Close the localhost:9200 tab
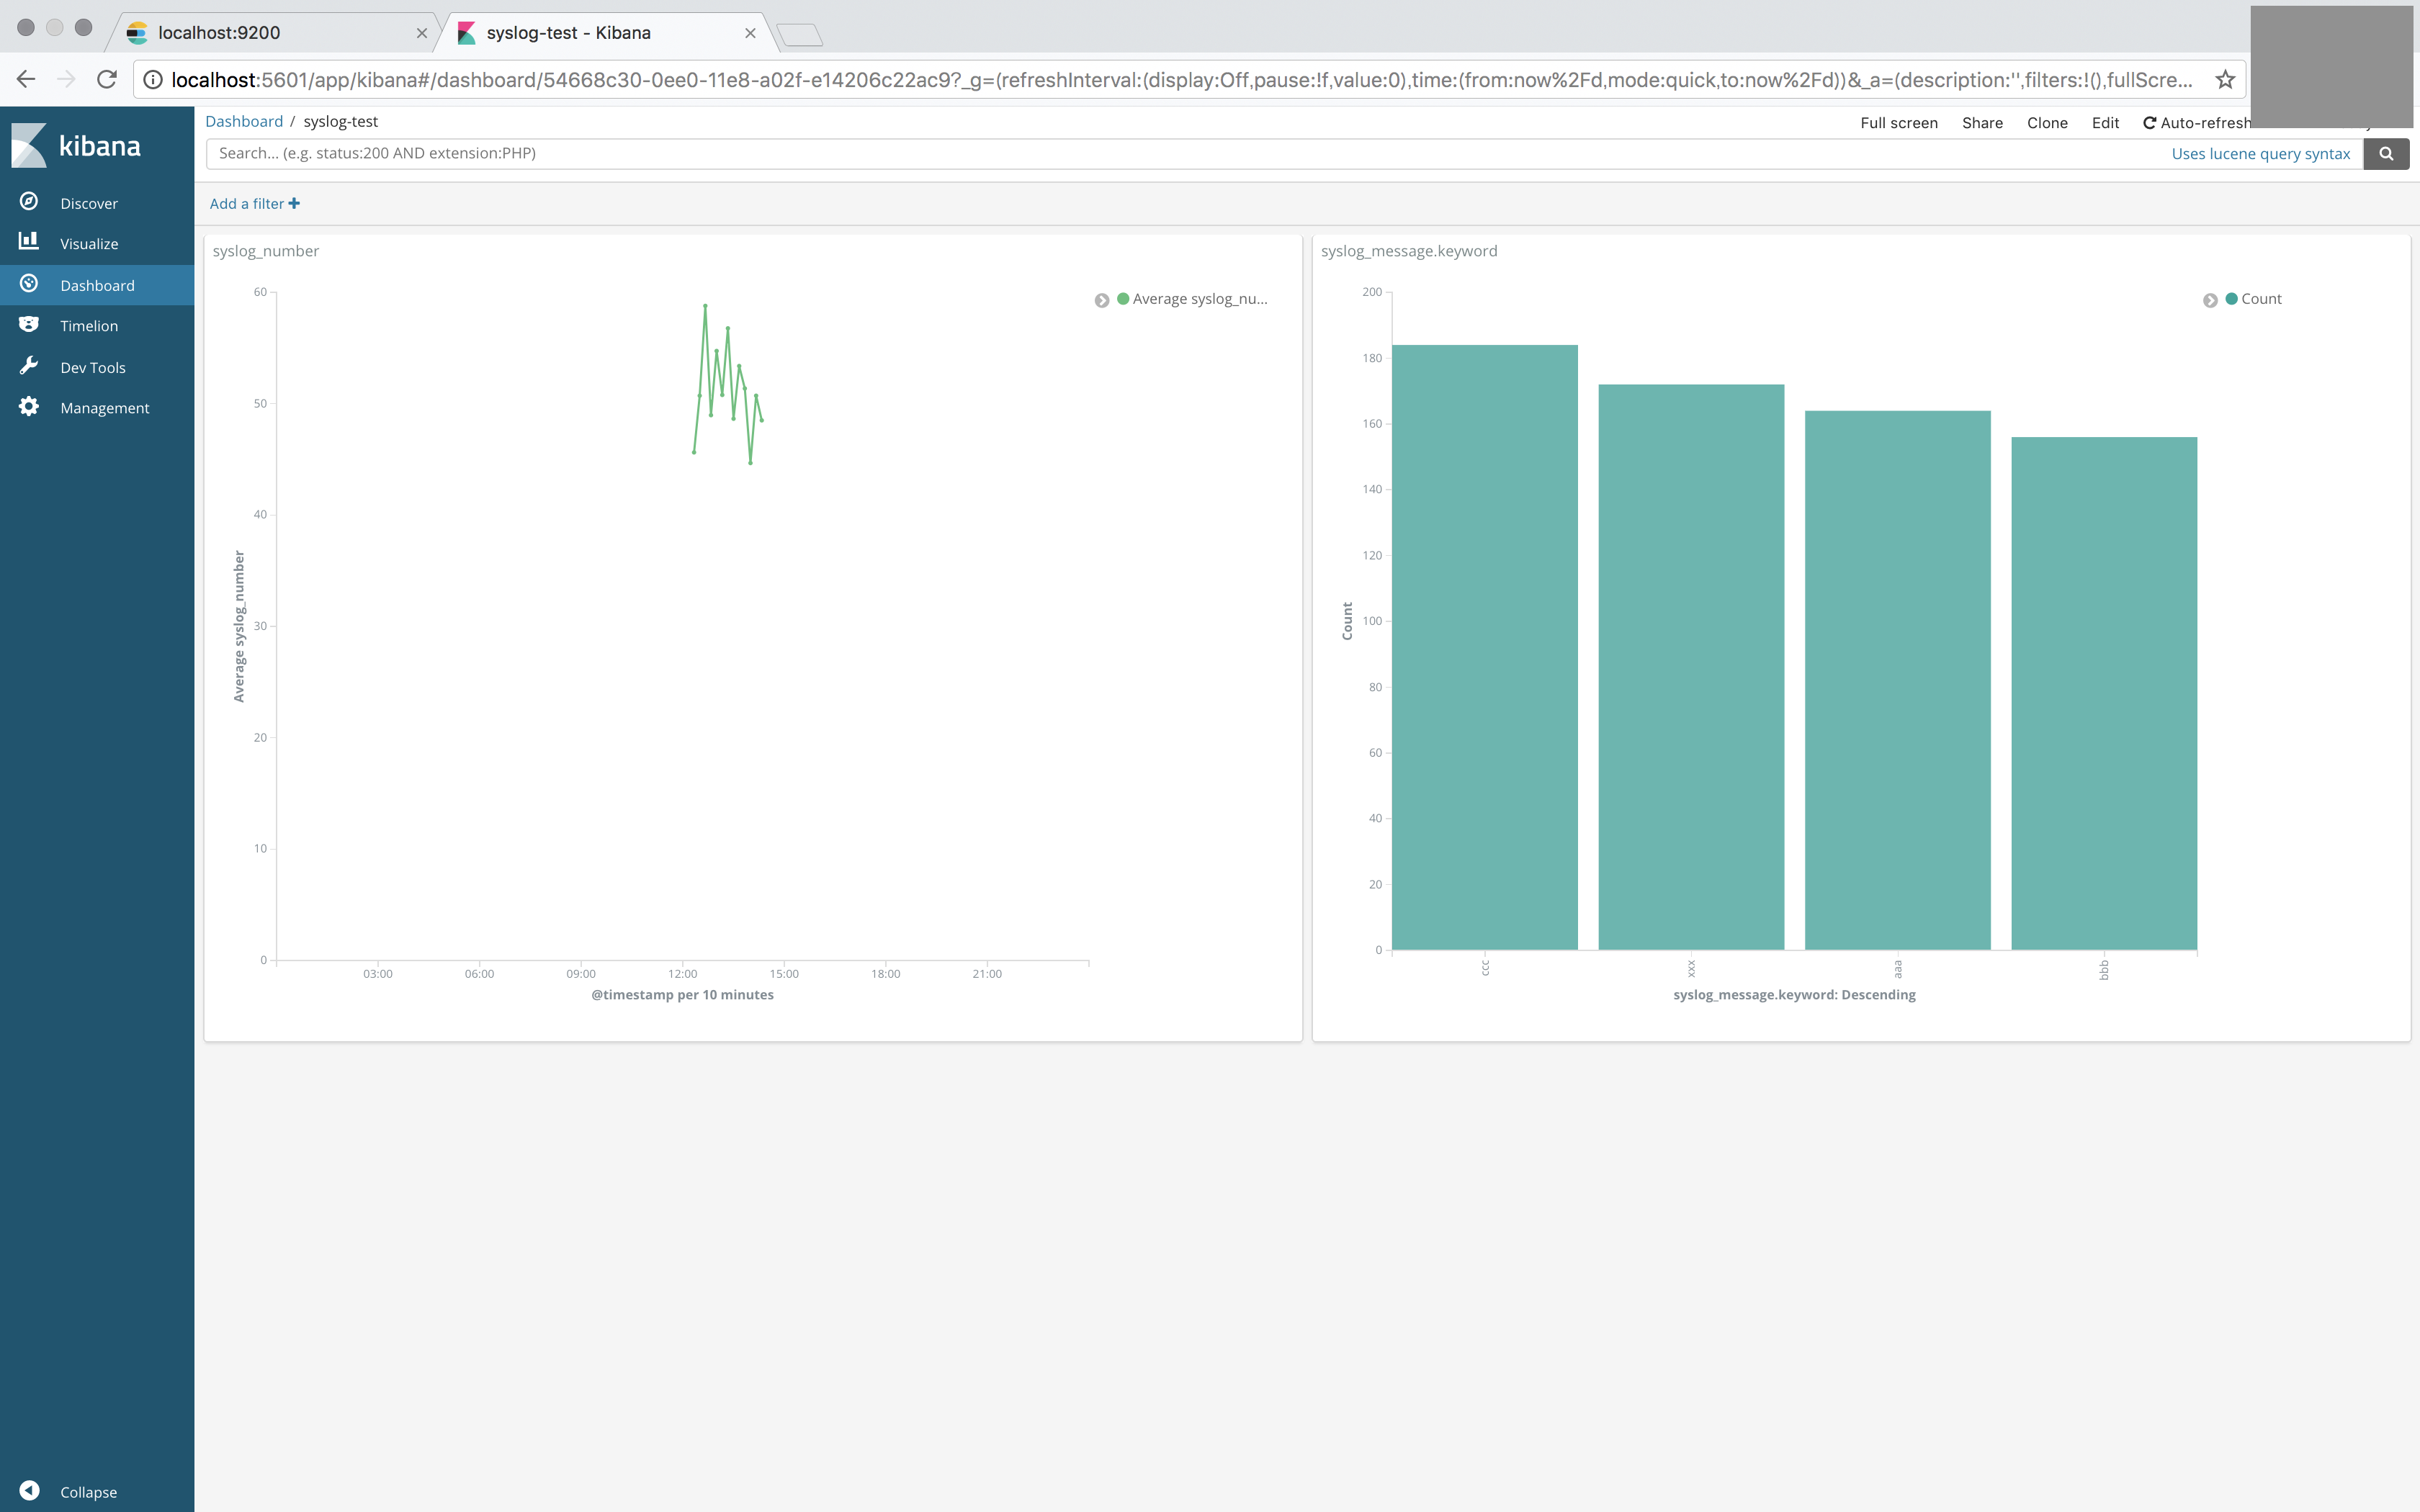 click(422, 33)
